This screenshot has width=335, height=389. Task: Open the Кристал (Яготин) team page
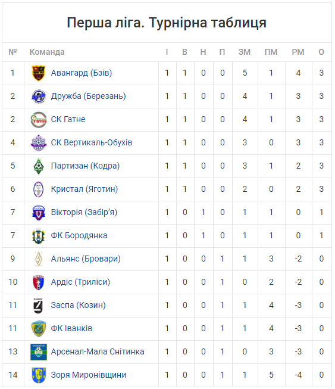pyautogui.click(x=84, y=189)
